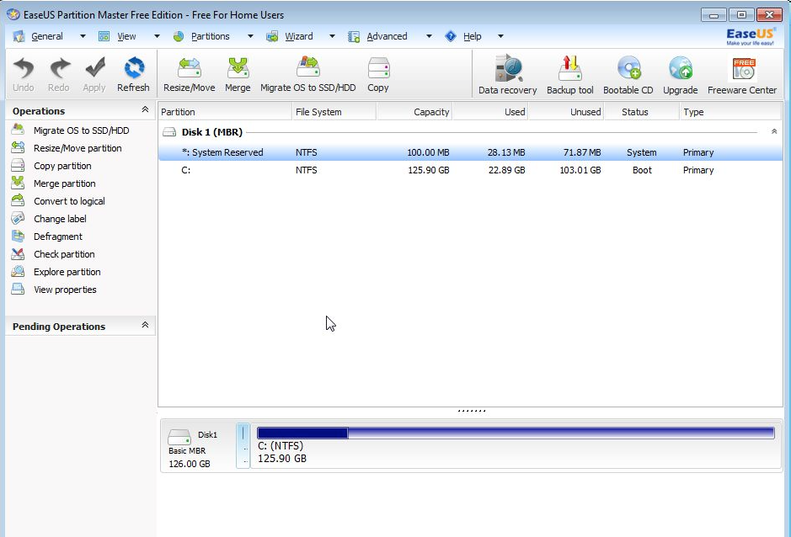This screenshot has width=791, height=537.
Task: Click the 103.01 GB unused cell
Action: point(580,170)
